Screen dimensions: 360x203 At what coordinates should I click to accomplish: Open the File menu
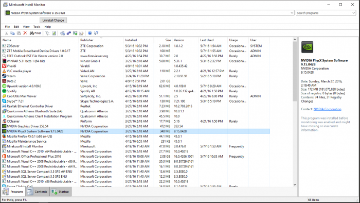point(7,27)
